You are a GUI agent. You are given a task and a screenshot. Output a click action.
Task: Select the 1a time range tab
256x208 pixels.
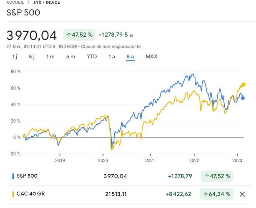pos(112,57)
